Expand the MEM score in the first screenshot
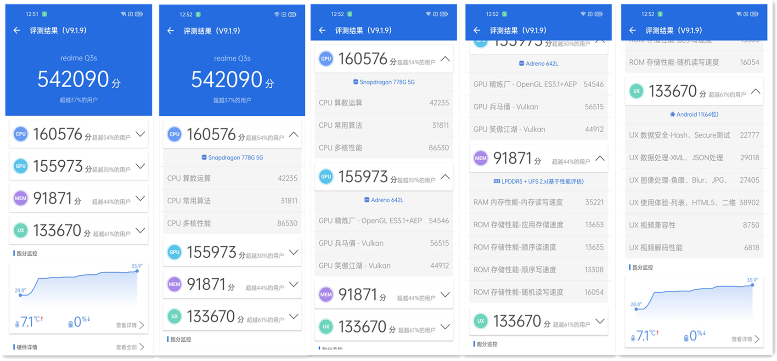The image size is (777, 361). click(x=141, y=198)
